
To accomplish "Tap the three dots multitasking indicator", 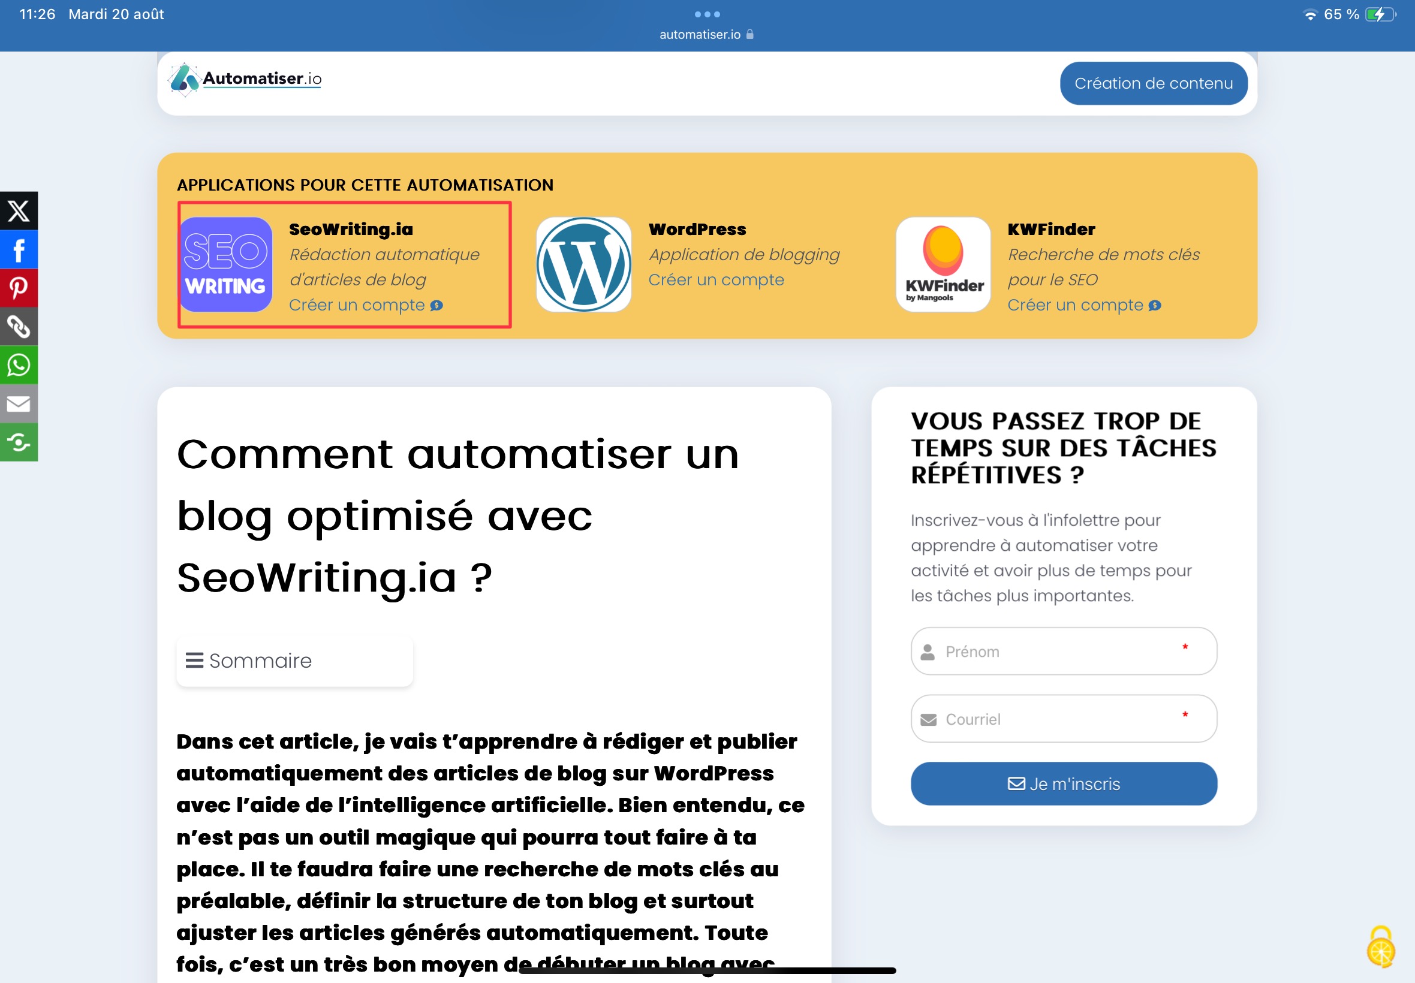I will pyautogui.click(x=707, y=14).
